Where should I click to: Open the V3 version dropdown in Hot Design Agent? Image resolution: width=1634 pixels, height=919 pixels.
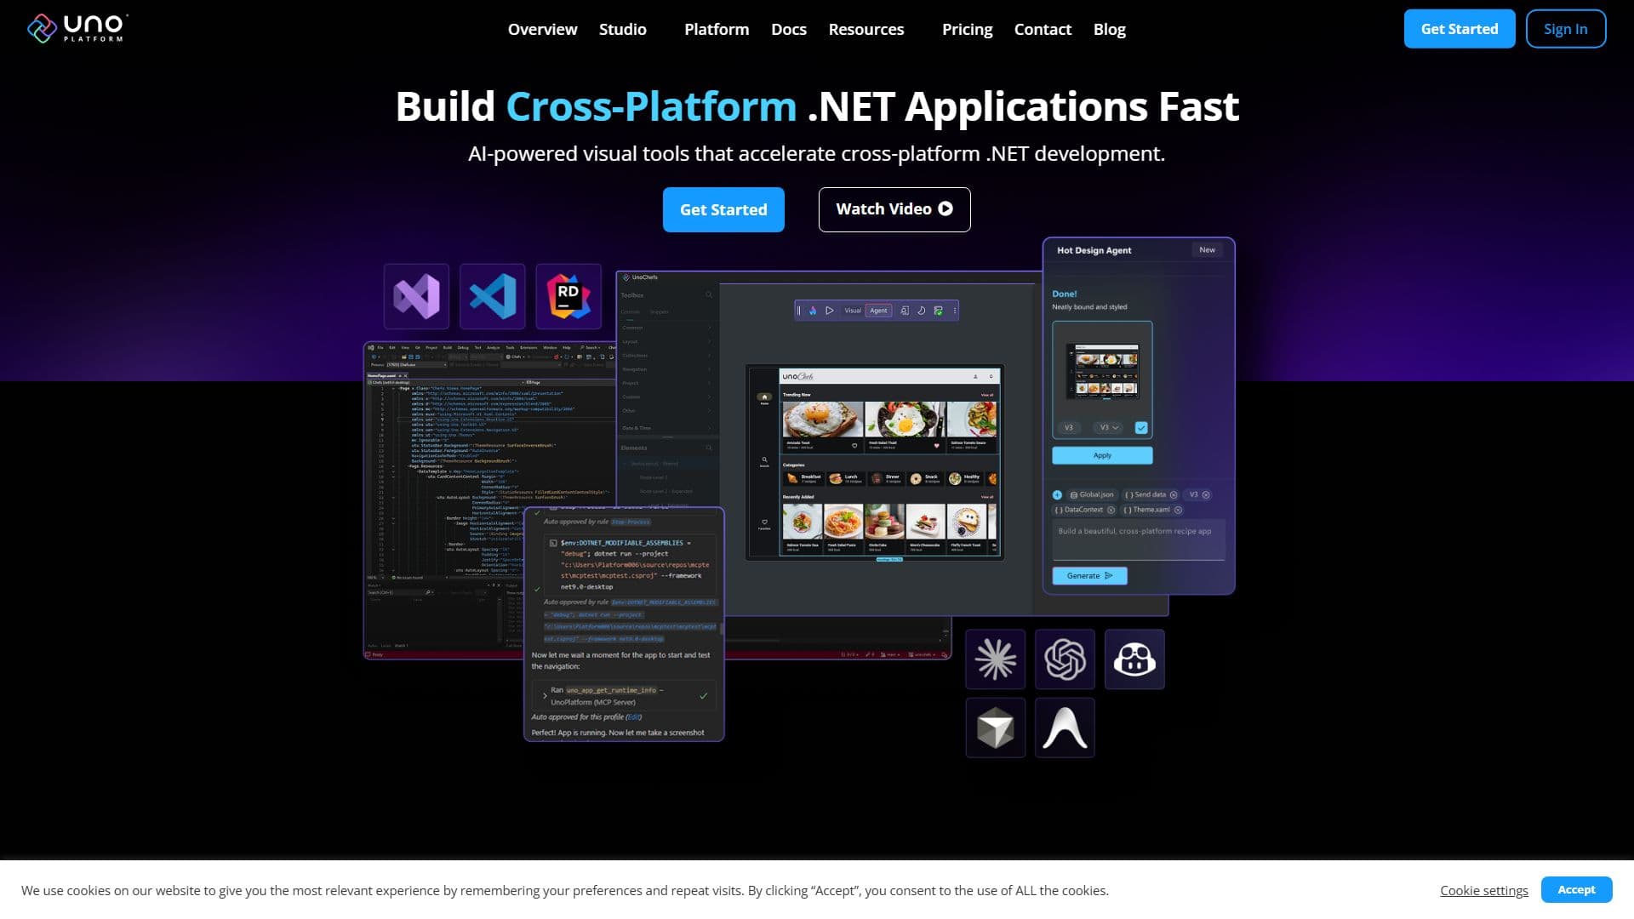tap(1109, 427)
